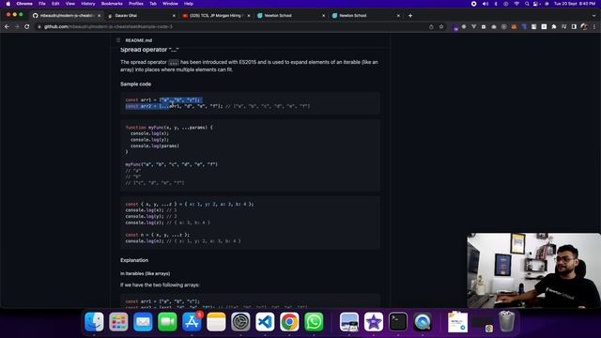Image resolution: width=601 pixels, height=338 pixels.
Task: Click 'In iterables (like arrays)' subheading
Action: click(145, 273)
